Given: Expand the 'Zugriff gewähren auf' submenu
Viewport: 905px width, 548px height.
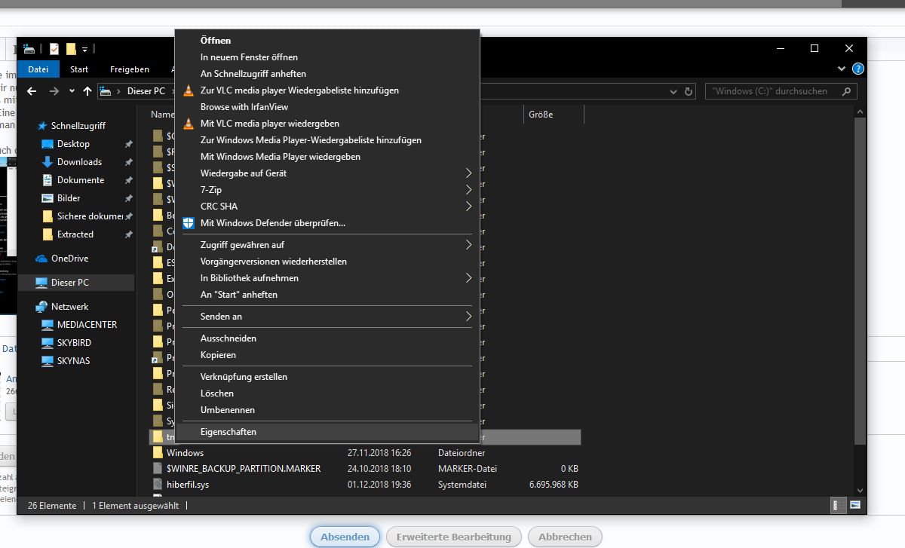Looking at the screenshot, I should coord(327,245).
